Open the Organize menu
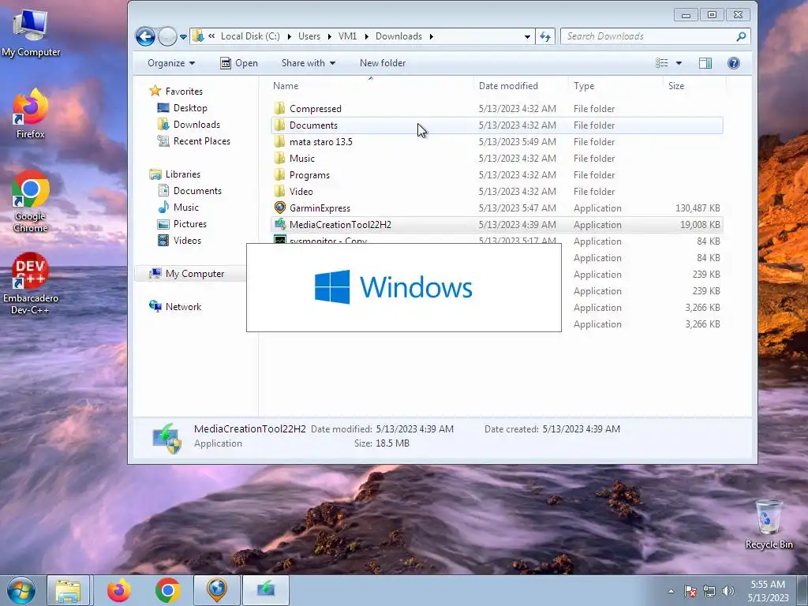808x606 pixels. (x=171, y=63)
